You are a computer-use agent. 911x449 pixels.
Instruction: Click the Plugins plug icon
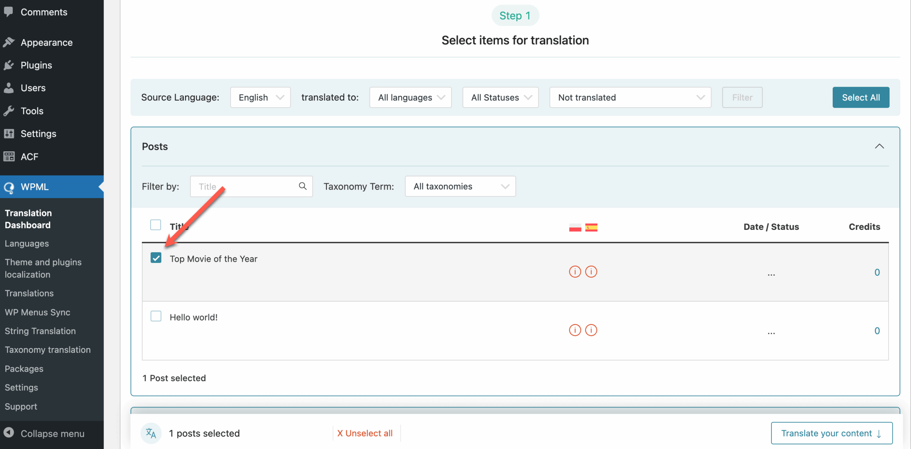9,65
